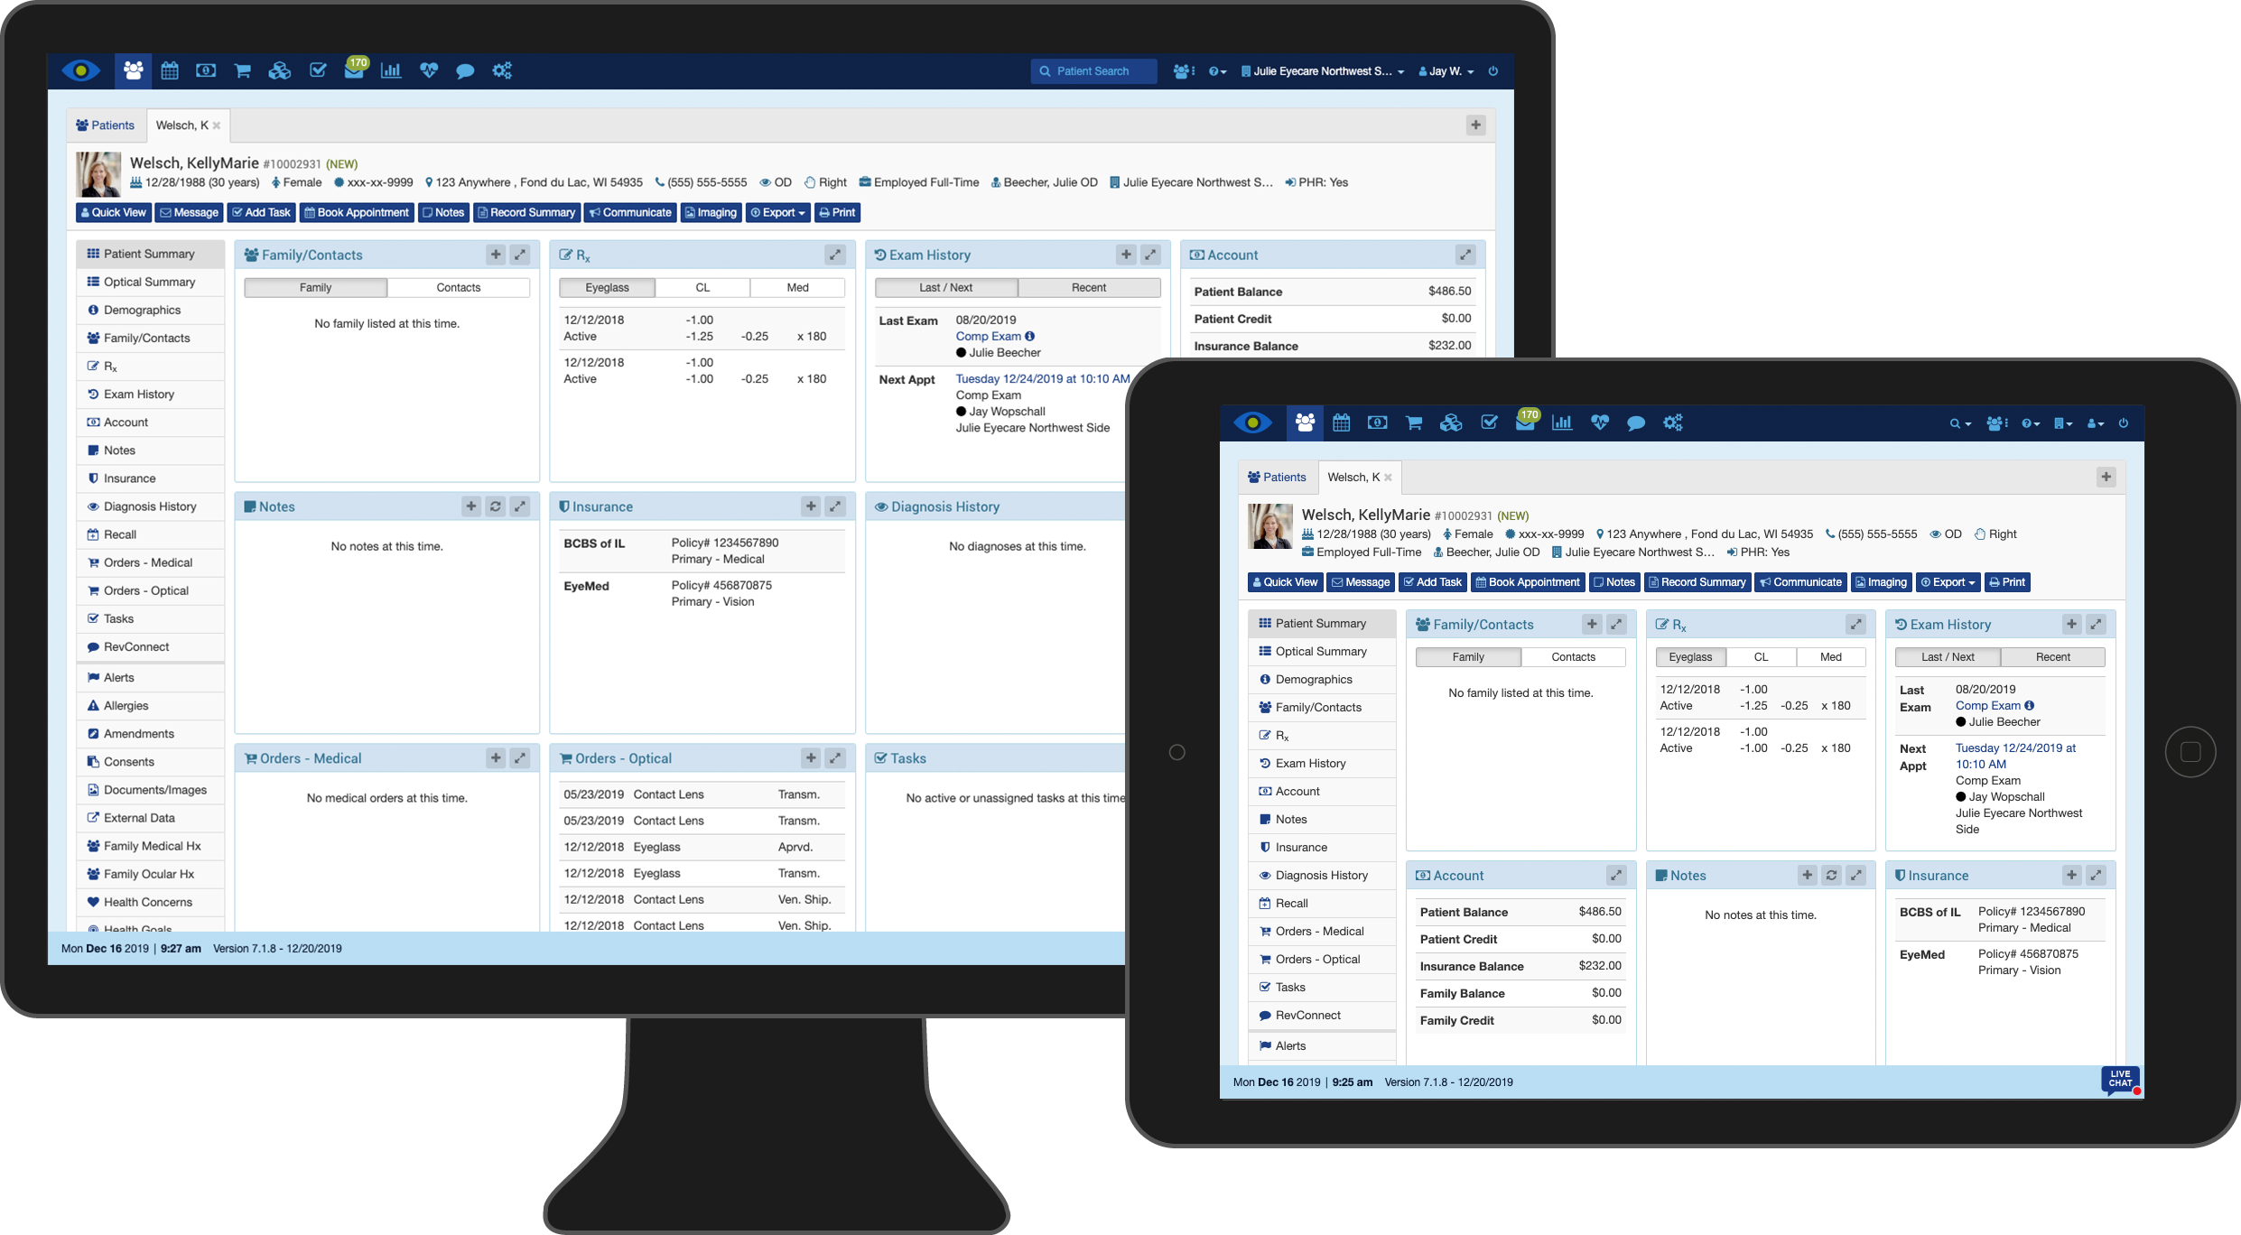Image resolution: width=2241 pixels, height=1235 pixels.
Task: Add a new desktop Insurance entry
Action: point(811,506)
